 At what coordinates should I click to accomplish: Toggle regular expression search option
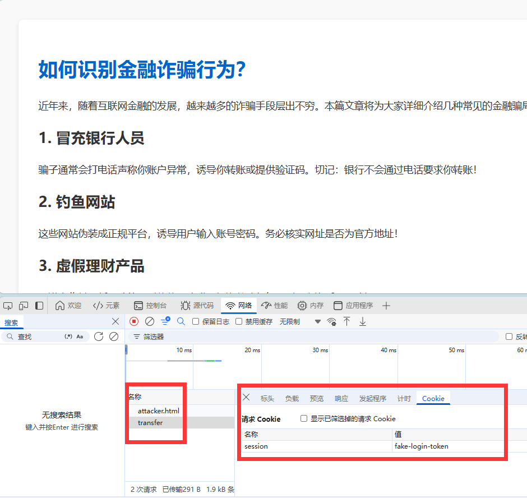[x=68, y=336]
